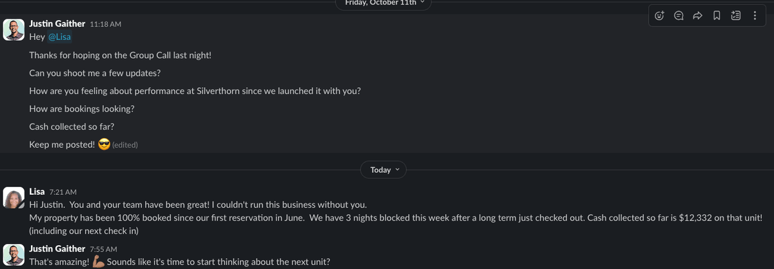Click the sunglasses emoji in Justin's message
This screenshot has width=774, height=269.
[104, 144]
